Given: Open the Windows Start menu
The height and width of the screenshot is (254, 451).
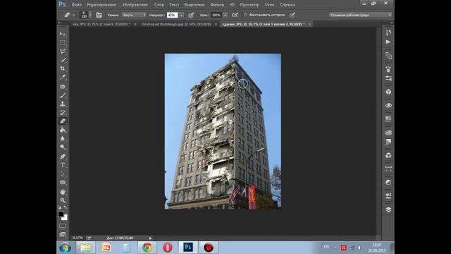Looking at the screenshot, I should [x=65, y=248].
